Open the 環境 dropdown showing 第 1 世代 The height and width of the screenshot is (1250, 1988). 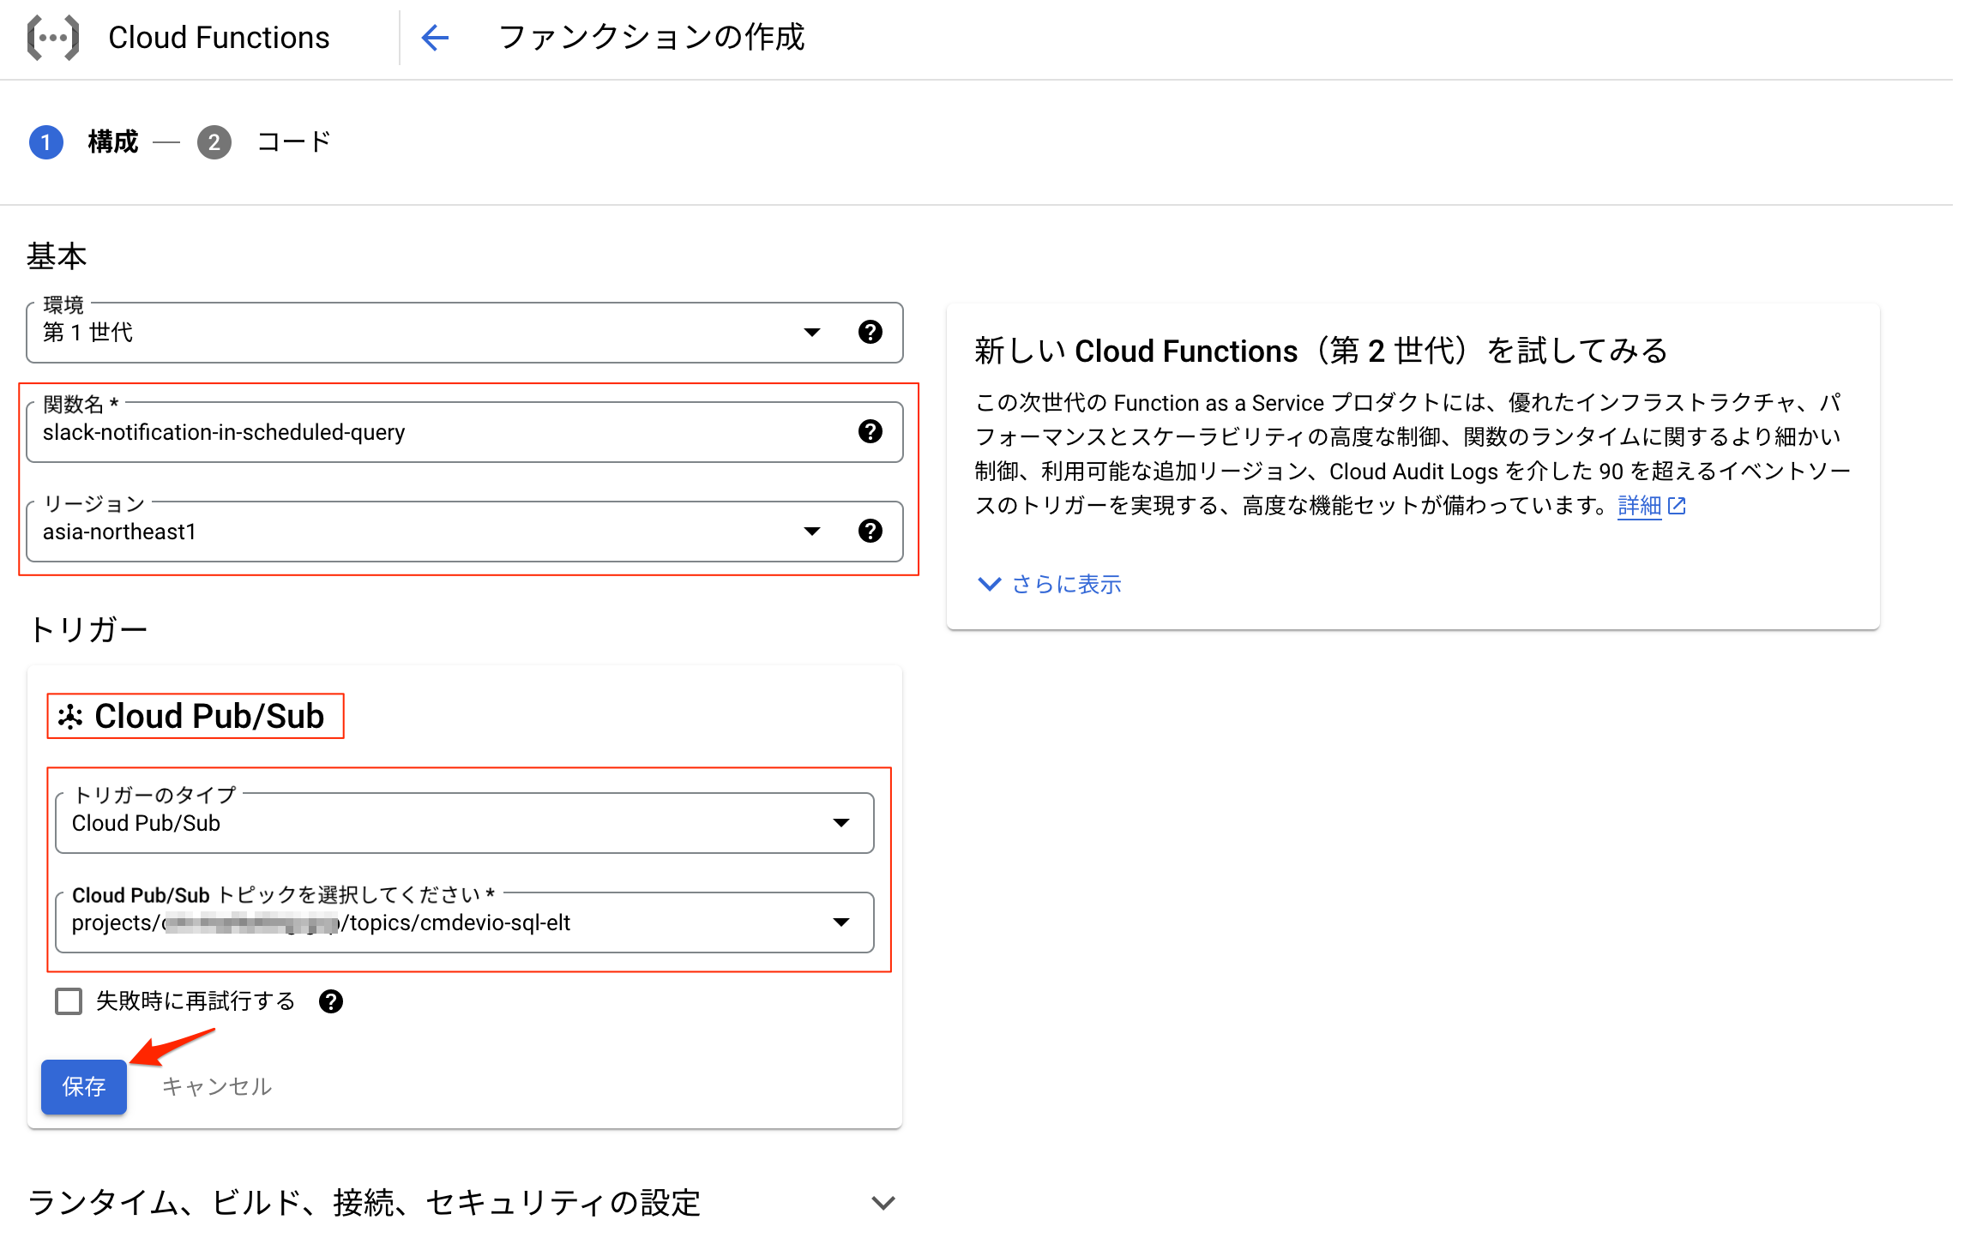tap(464, 332)
